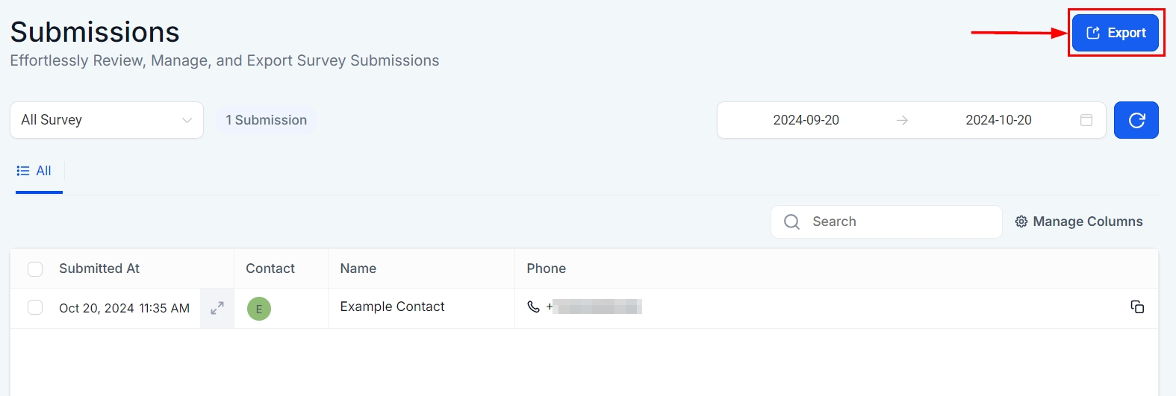Click the Manage Columns gear icon
Screen dimensions: 1176x396
coord(1021,221)
